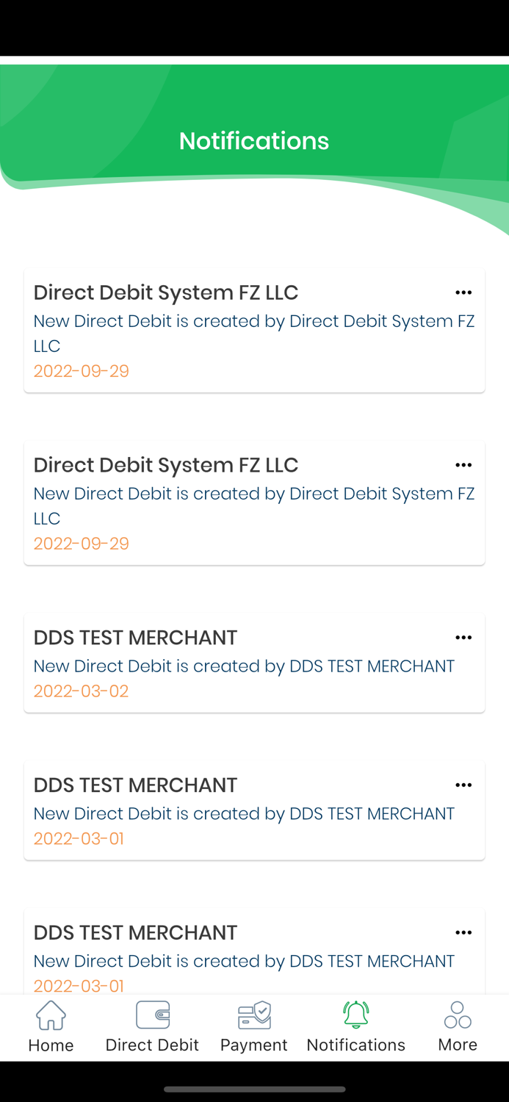Tap the Notifications screen title

tap(254, 140)
